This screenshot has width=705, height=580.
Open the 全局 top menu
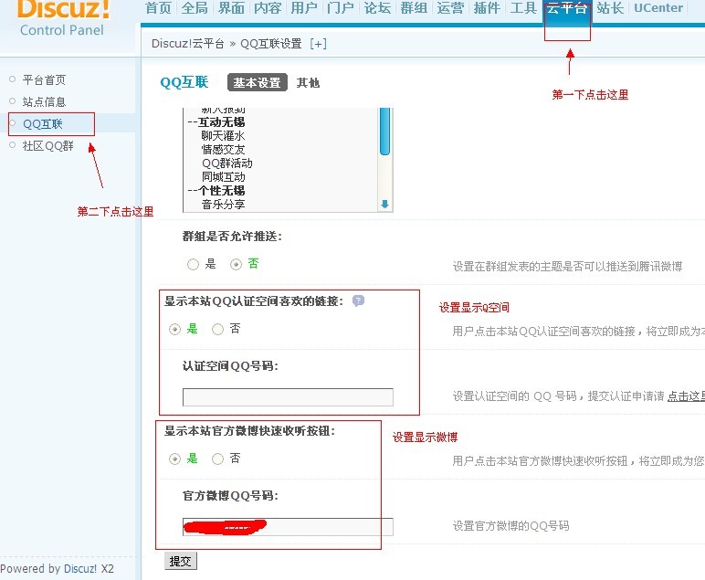click(x=195, y=8)
